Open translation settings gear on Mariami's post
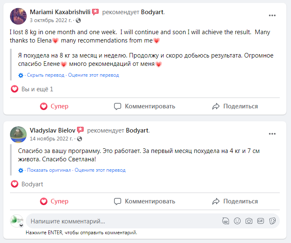291x243 pixels. [21, 75]
